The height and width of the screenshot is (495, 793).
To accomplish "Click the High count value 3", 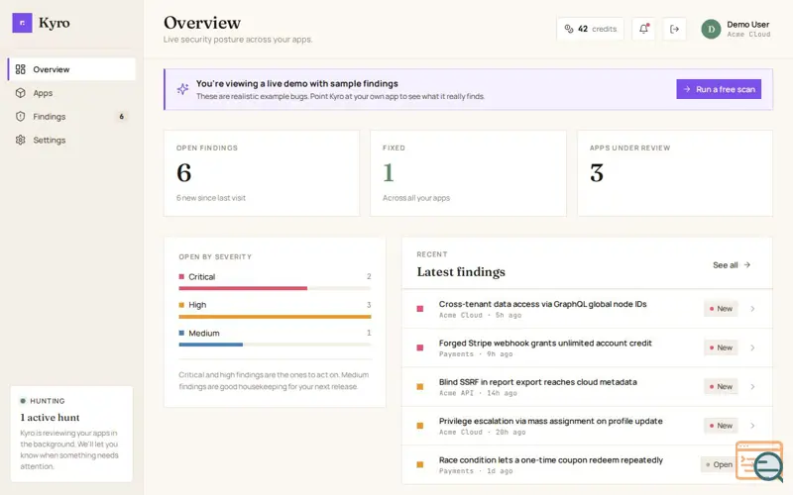I will click(369, 305).
